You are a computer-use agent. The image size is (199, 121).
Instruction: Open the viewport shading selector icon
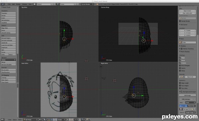pos(40,119)
